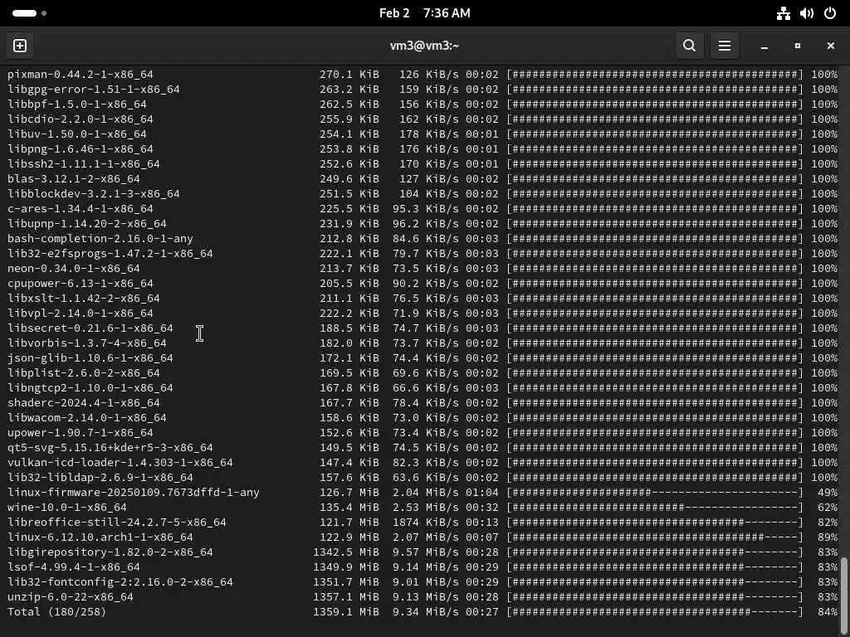Image resolution: width=850 pixels, height=637 pixels.
Task: Click the shaderc-2024.4-1-x86_64 entry
Action: click(84, 402)
